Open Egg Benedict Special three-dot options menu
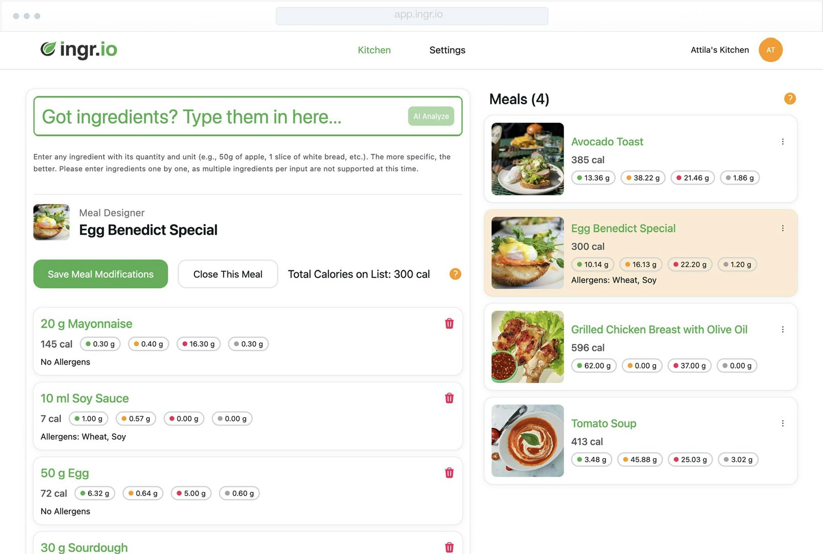 pos(783,228)
